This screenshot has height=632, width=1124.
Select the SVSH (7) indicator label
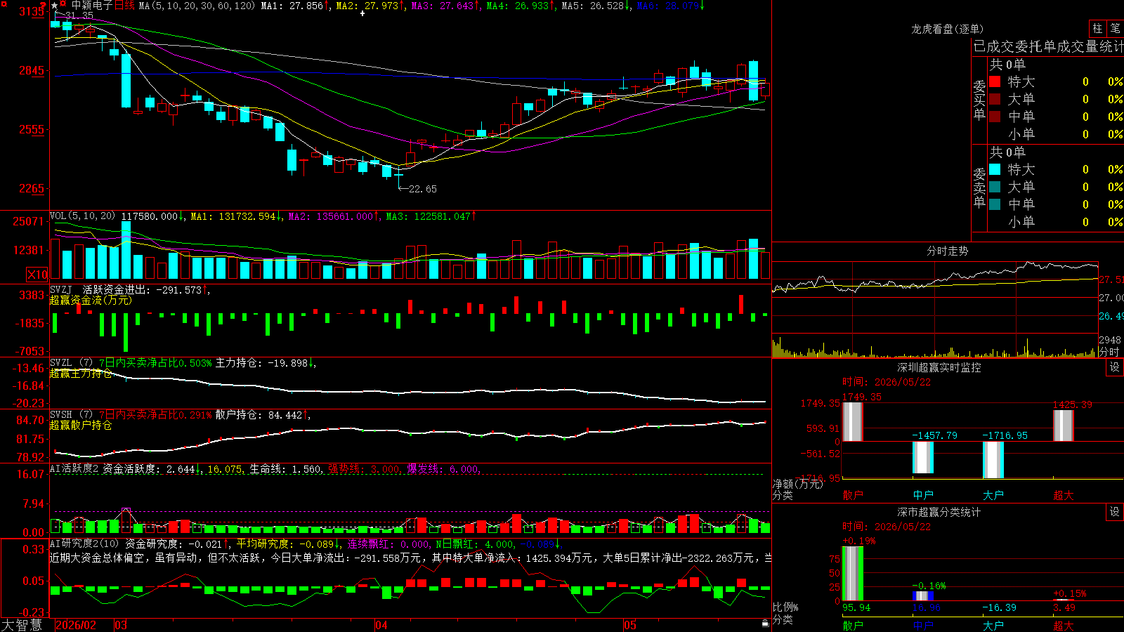tap(71, 415)
